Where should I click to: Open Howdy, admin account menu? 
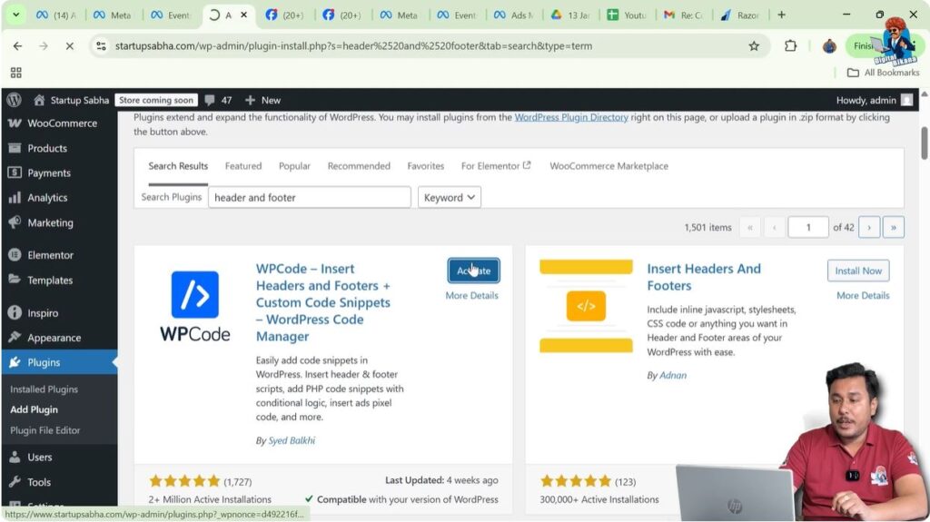(x=875, y=100)
